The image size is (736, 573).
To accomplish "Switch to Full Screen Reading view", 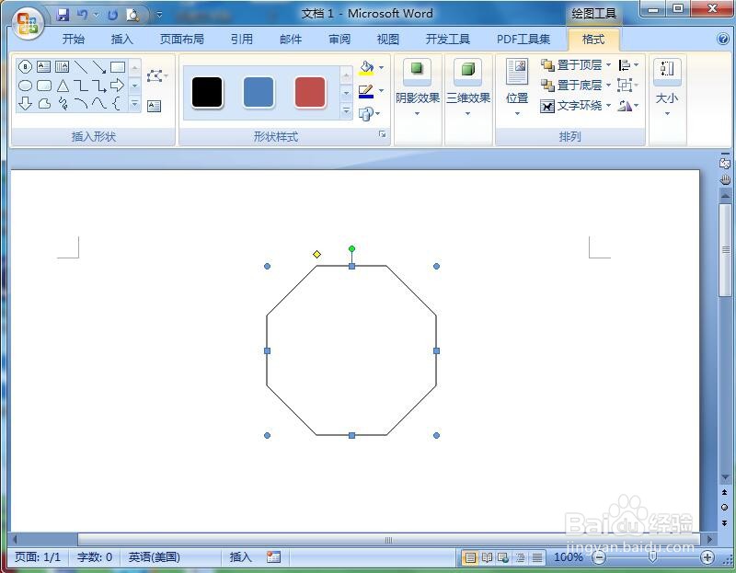I will (488, 557).
